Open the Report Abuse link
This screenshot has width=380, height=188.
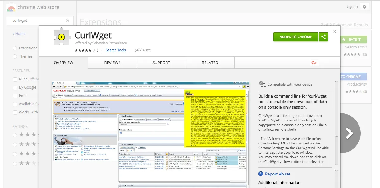(x=278, y=174)
